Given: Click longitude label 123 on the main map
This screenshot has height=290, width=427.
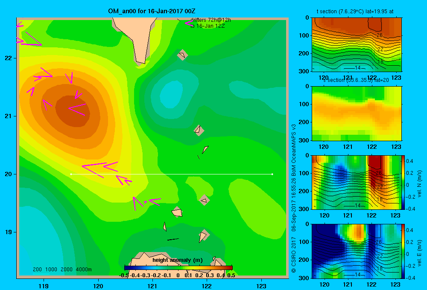Looking at the screenshot, I should pos(261,286).
